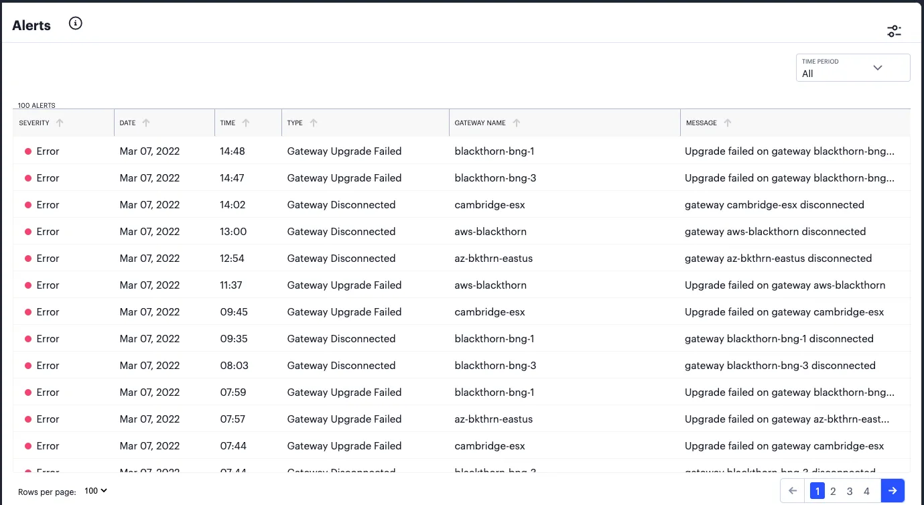Jump to page 4 of alerts
The height and width of the screenshot is (505, 924).
[866, 491]
